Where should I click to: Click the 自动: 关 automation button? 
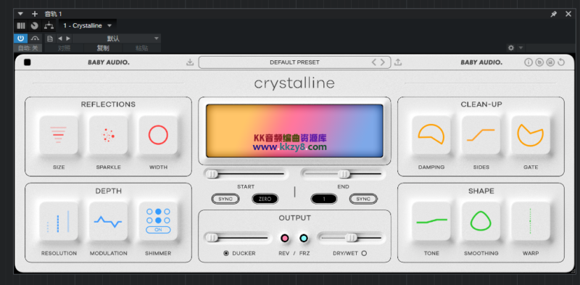point(28,48)
